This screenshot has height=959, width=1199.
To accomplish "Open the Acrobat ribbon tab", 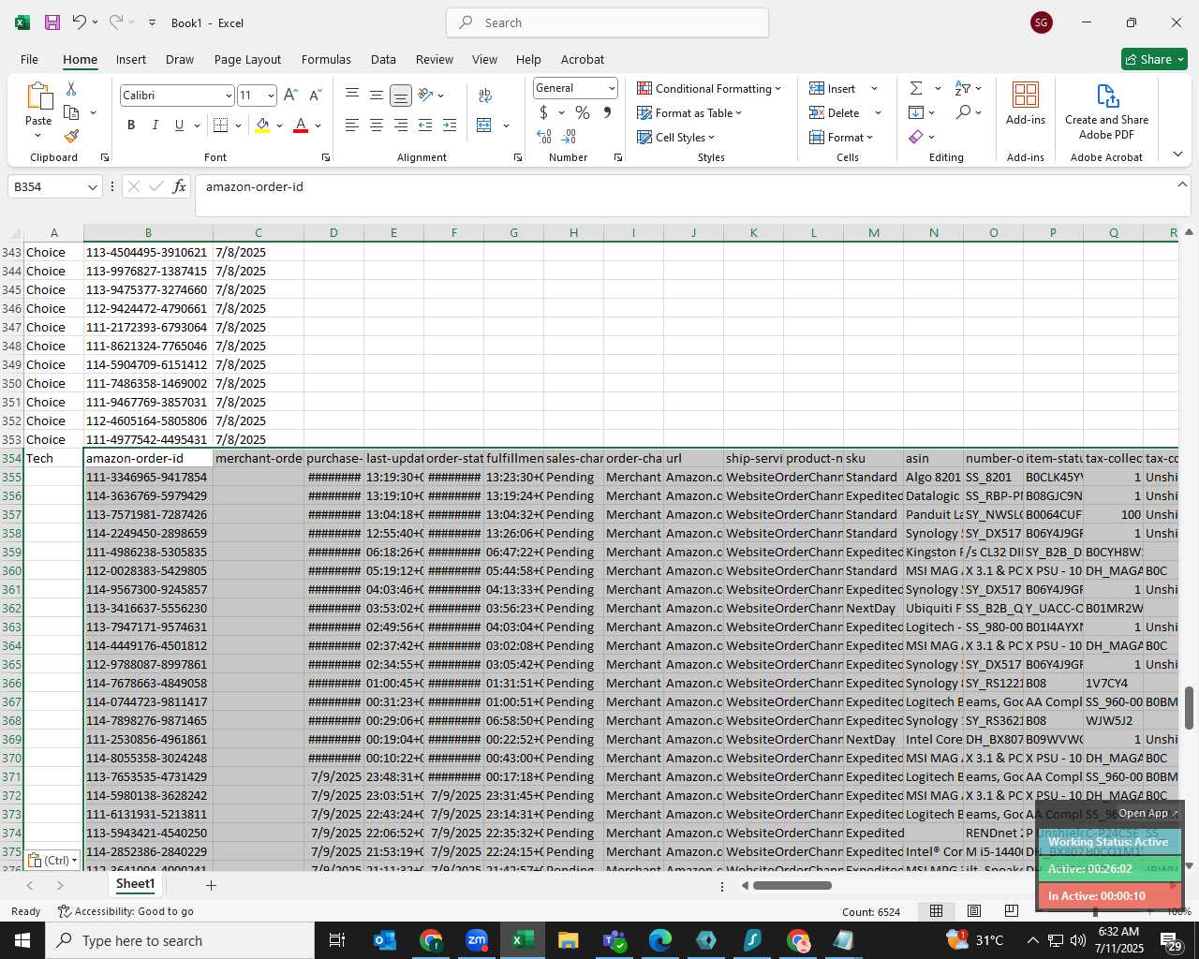I will pyautogui.click(x=583, y=59).
